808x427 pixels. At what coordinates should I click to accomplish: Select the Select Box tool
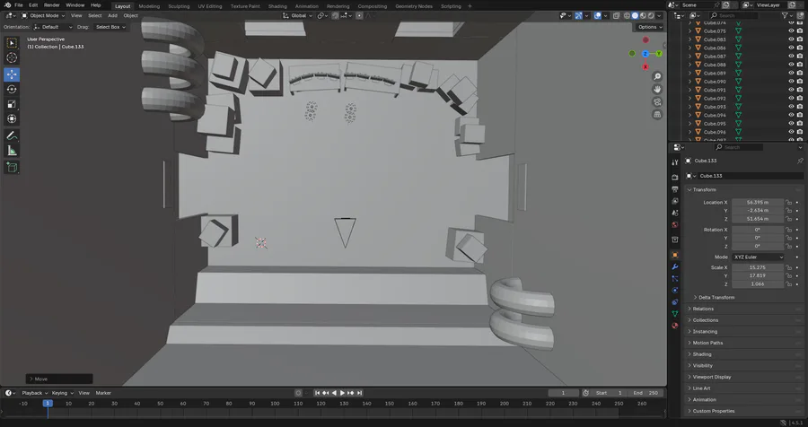12,43
